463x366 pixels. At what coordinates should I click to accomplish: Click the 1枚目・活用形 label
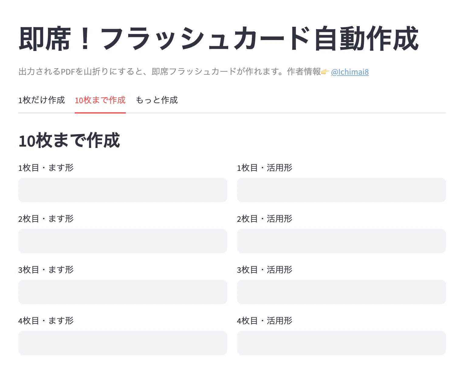point(265,168)
